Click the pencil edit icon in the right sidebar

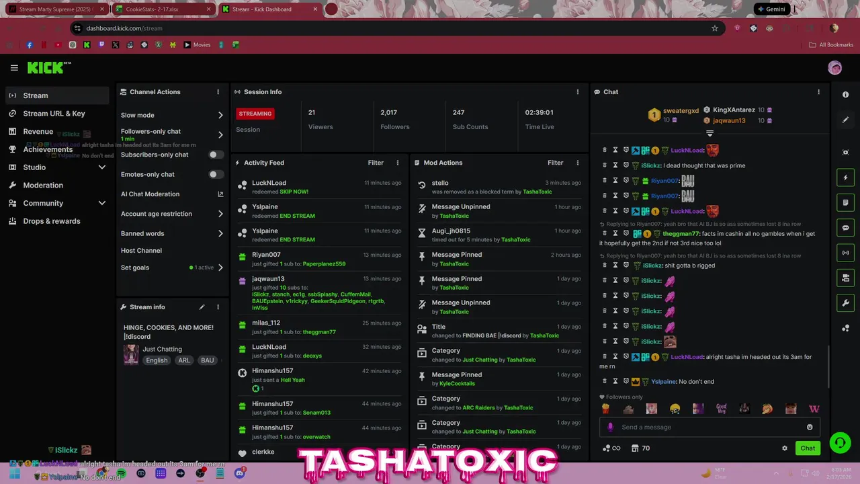[845, 120]
